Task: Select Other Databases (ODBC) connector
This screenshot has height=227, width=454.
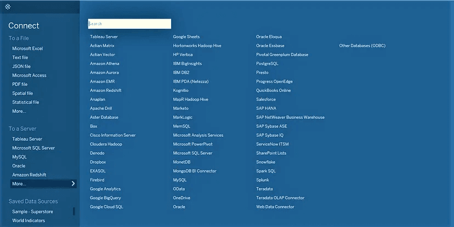Action: pyautogui.click(x=362, y=45)
